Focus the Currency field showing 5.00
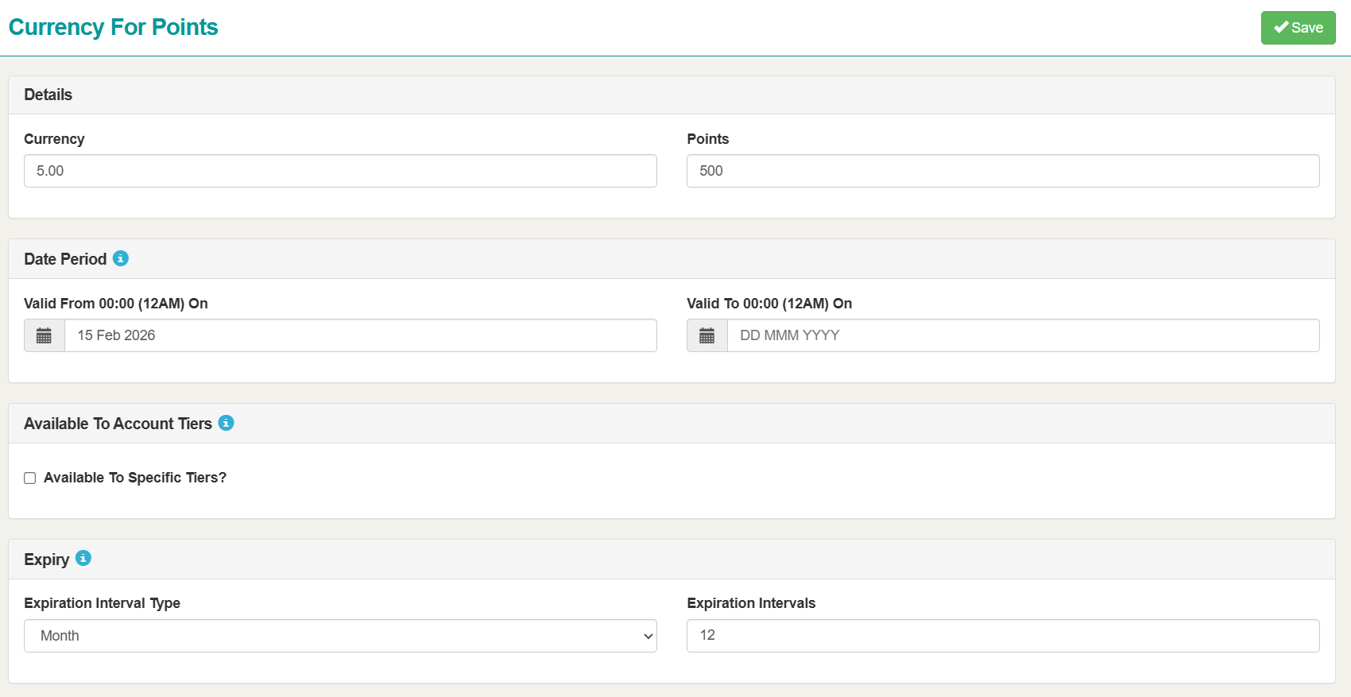 (340, 171)
